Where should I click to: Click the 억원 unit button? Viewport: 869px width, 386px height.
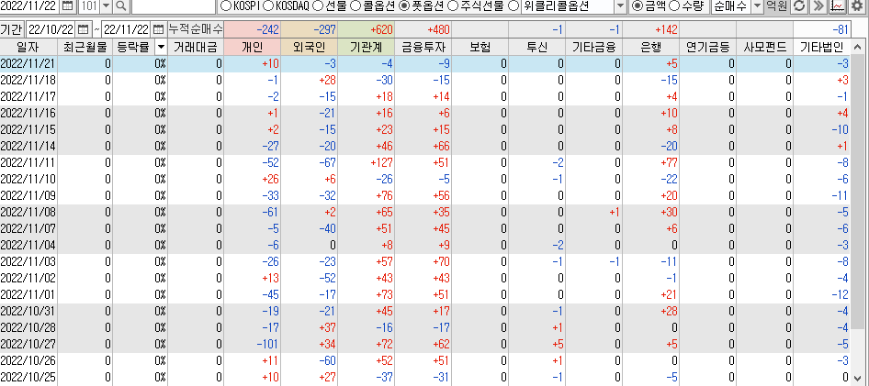777,6
